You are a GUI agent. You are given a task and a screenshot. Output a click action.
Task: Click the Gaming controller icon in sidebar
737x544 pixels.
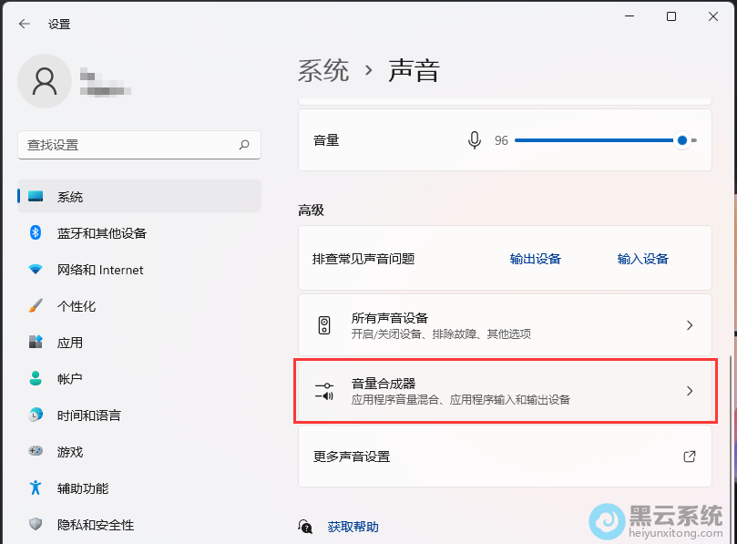point(36,451)
